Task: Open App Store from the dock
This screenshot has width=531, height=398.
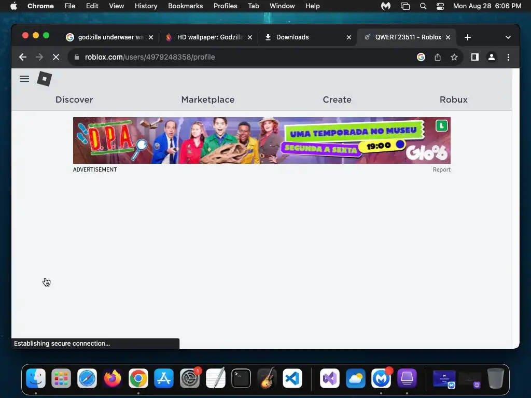Action: point(164,378)
